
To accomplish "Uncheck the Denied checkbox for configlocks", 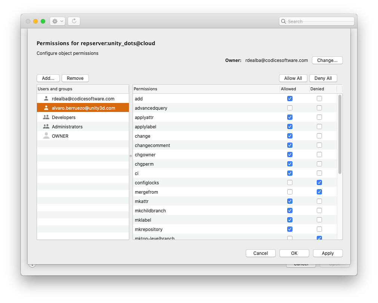I will (x=319, y=182).
